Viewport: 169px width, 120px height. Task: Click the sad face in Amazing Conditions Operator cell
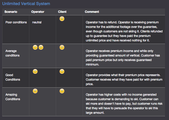(x=35, y=91)
